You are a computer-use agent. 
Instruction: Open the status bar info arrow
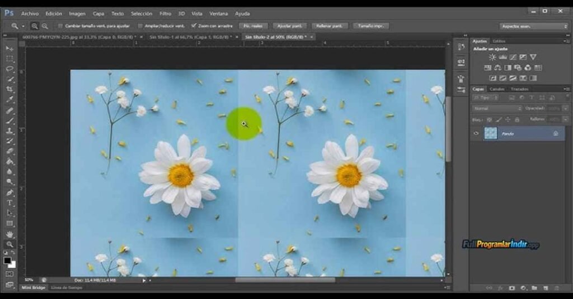(x=144, y=281)
